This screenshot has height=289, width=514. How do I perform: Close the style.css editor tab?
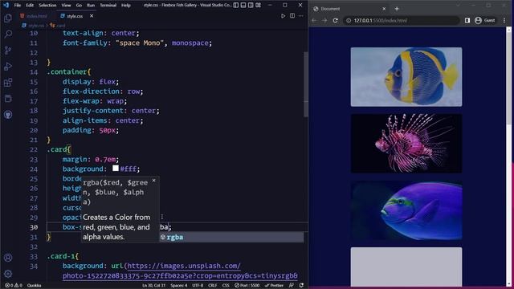pyautogui.click(x=92, y=16)
